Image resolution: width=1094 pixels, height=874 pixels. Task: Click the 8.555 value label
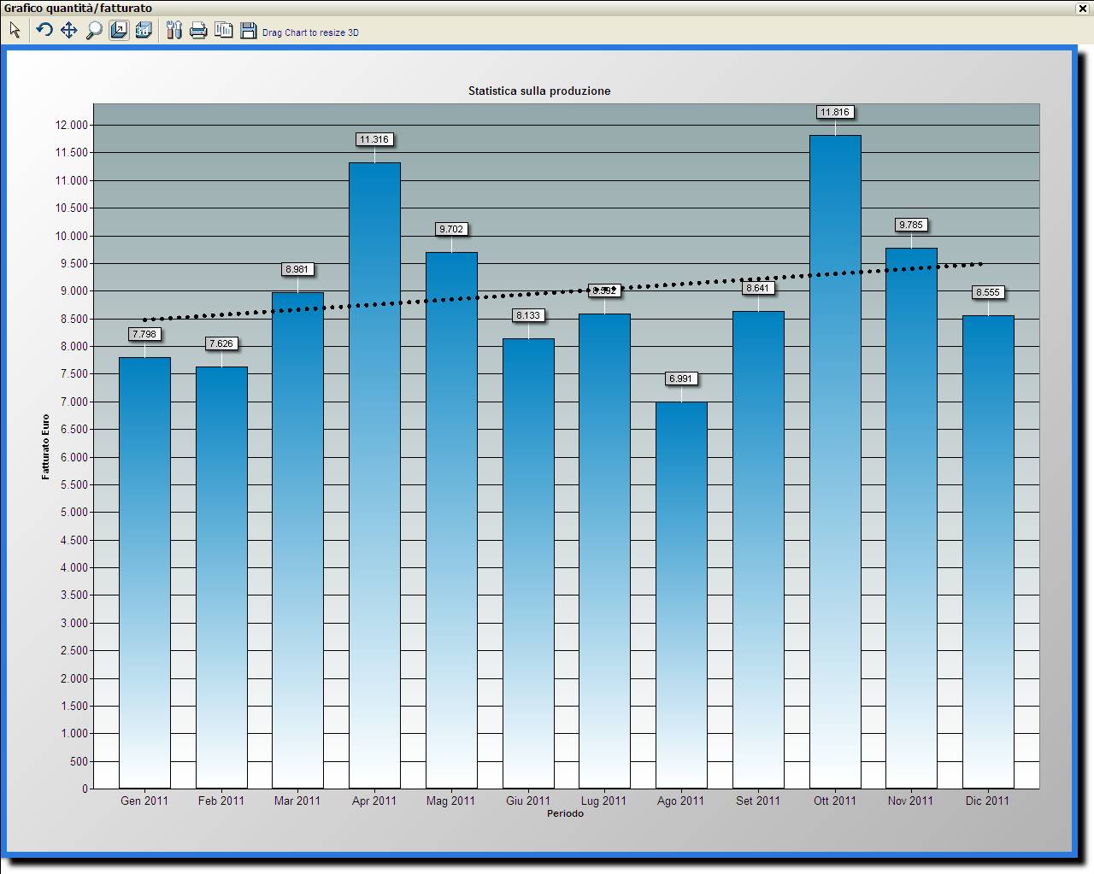click(x=988, y=292)
